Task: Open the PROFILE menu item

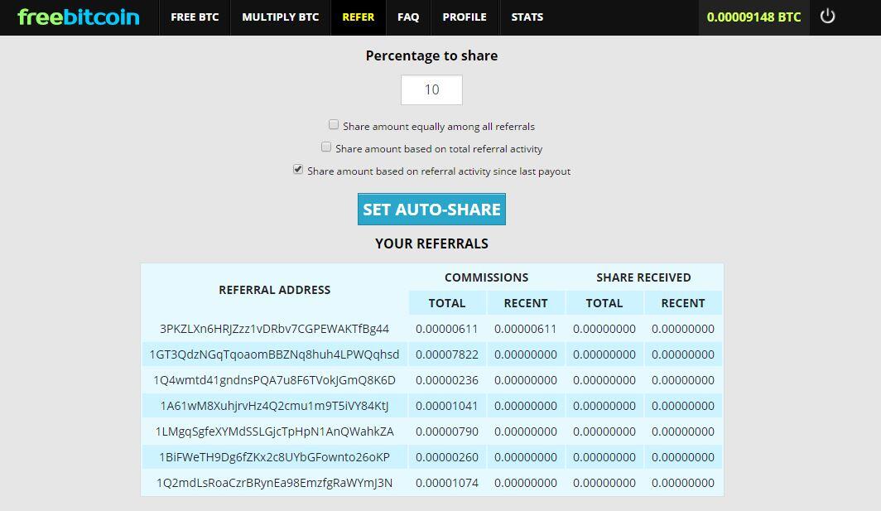Action: pyautogui.click(x=465, y=17)
